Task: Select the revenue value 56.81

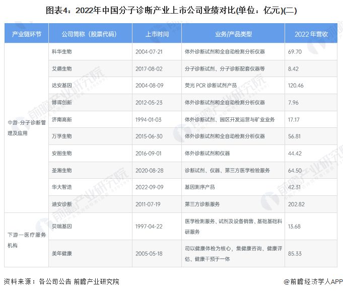Action: tap(294, 136)
